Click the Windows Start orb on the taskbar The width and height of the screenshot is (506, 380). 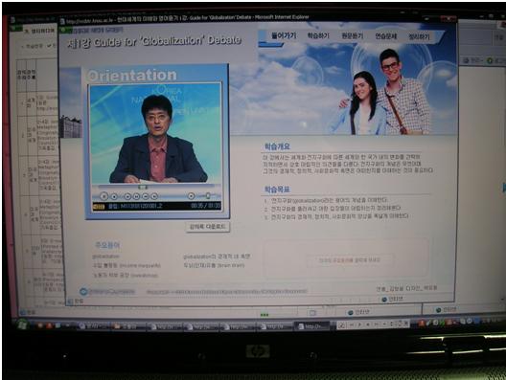(23, 324)
